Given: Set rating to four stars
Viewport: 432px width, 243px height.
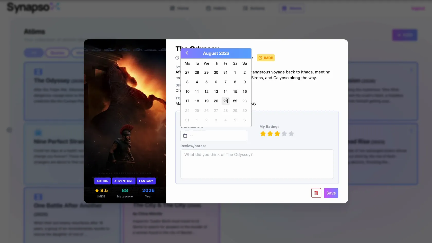Looking at the screenshot, I should [284, 134].
